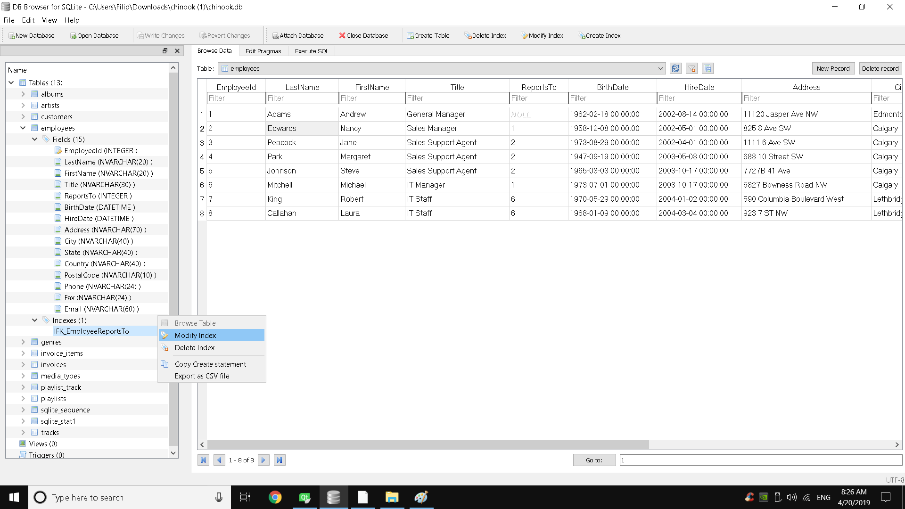Expand the artists table node
This screenshot has width=905, height=509.
click(23, 105)
